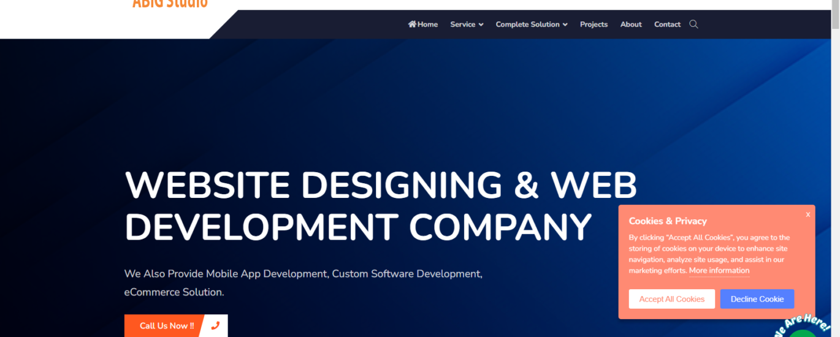This screenshot has width=840, height=337.
Task: Click the Cookies & Privacy title text
Action: click(x=668, y=221)
